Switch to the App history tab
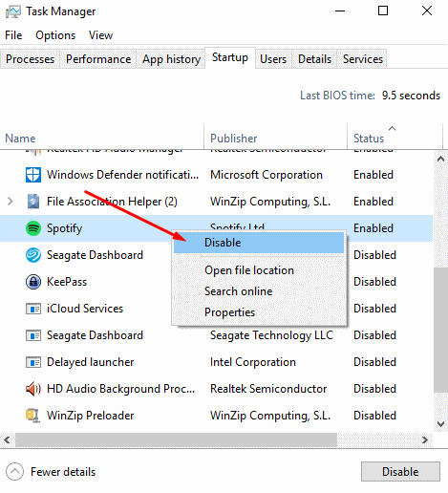 [171, 59]
